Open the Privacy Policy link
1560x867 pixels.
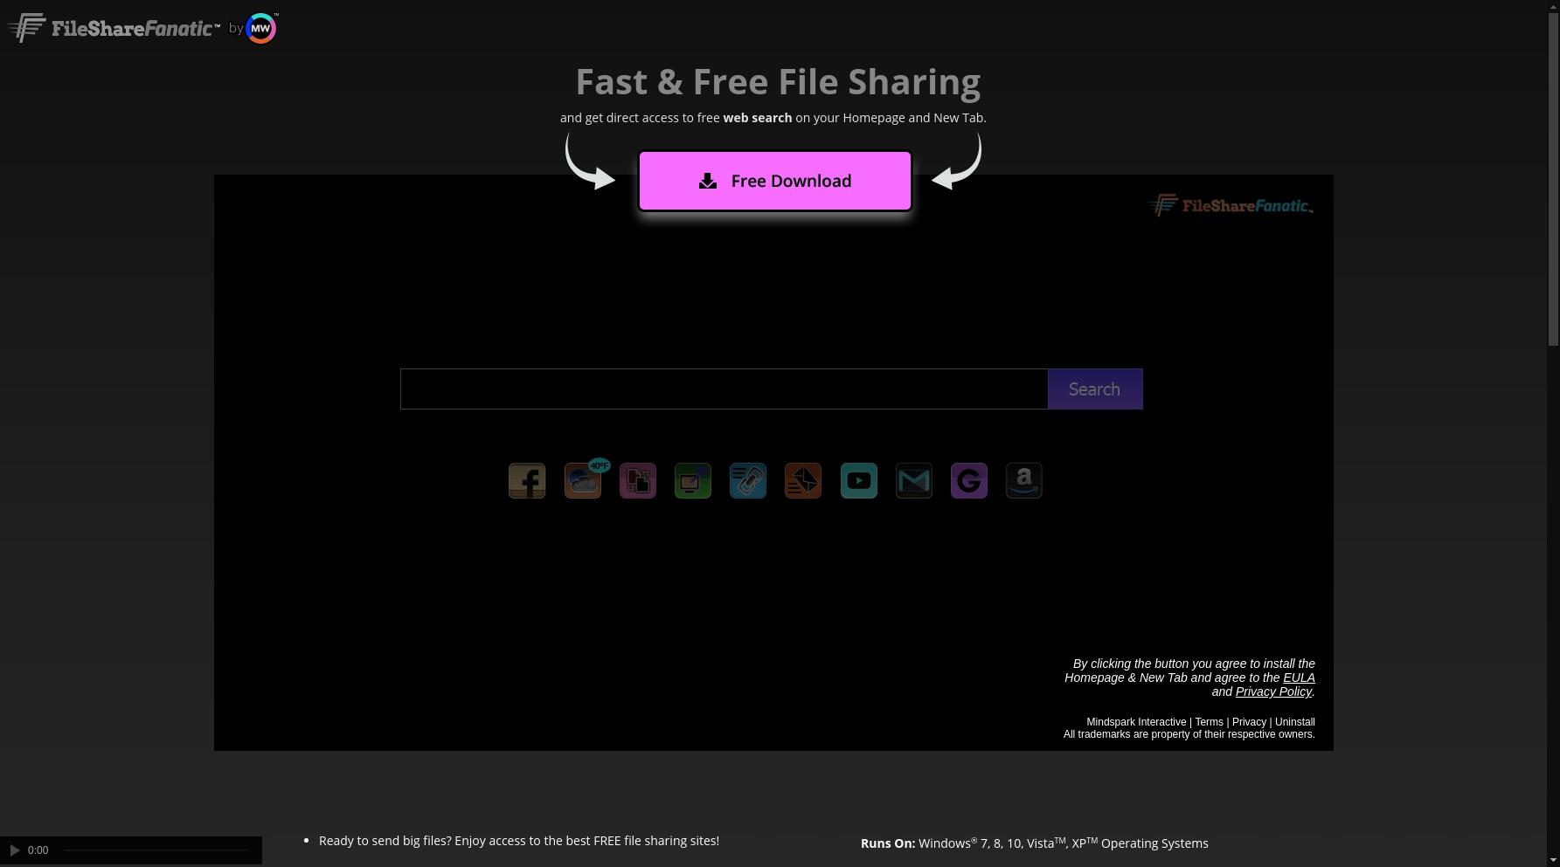click(1273, 692)
